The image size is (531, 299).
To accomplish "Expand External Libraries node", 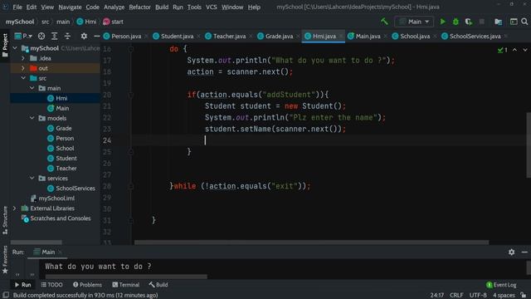I will pyautogui.click(x=14, y=208).
